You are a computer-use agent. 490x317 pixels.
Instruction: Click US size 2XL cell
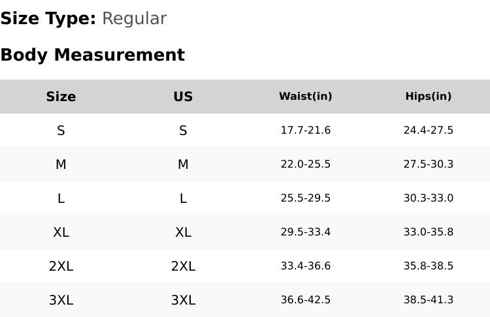183,266
